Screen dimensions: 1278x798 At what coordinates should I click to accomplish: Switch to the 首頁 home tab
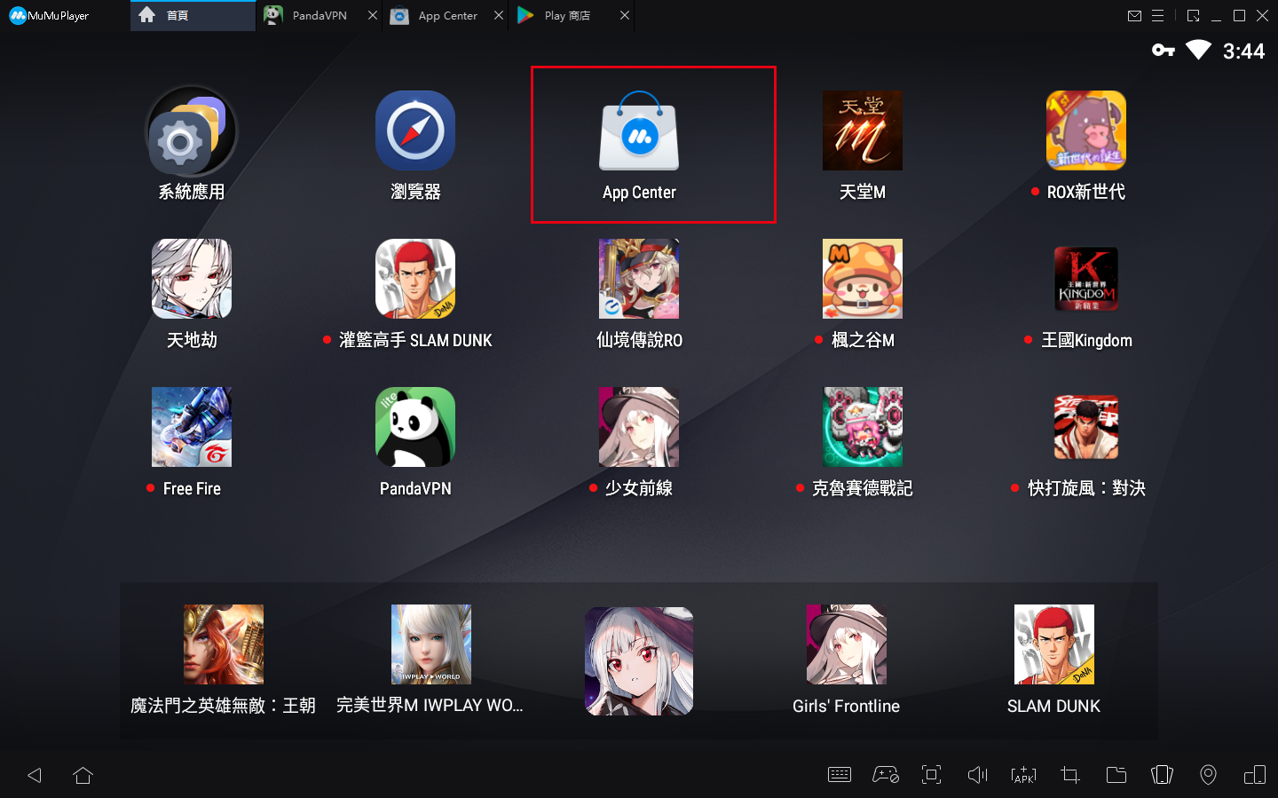tap(193, 16)
